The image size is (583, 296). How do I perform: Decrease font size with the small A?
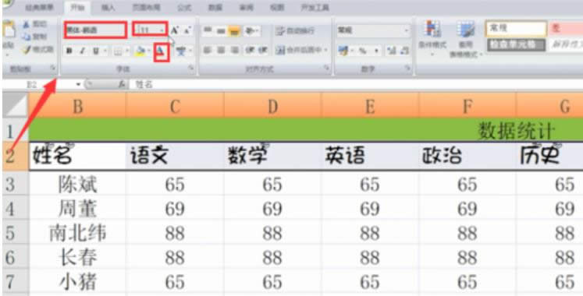click(187, 31)
